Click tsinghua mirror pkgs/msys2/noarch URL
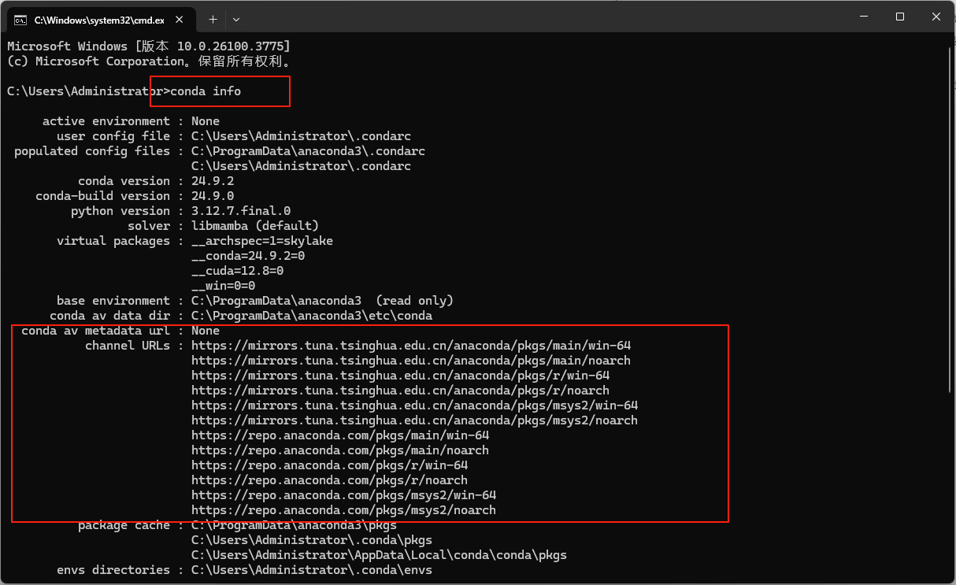The image size is (956, 585). (414, 420)
